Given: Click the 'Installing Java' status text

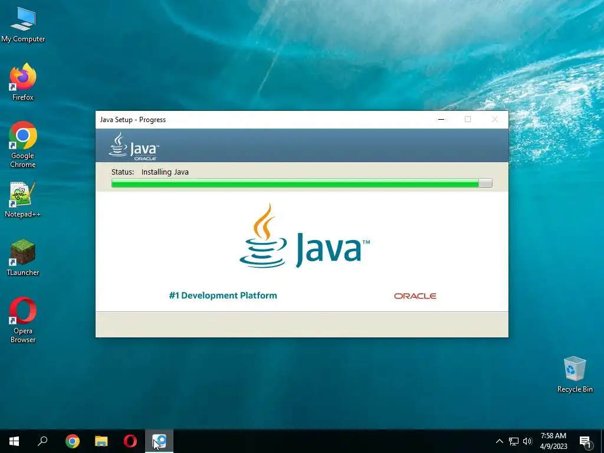Looking at the screenshot, I should coord(165,172).
